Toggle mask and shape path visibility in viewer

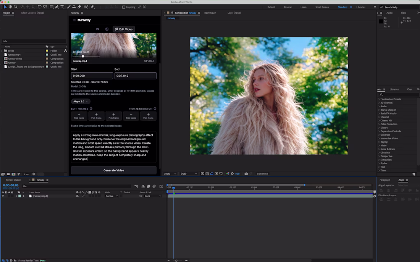tap(212, 174)
